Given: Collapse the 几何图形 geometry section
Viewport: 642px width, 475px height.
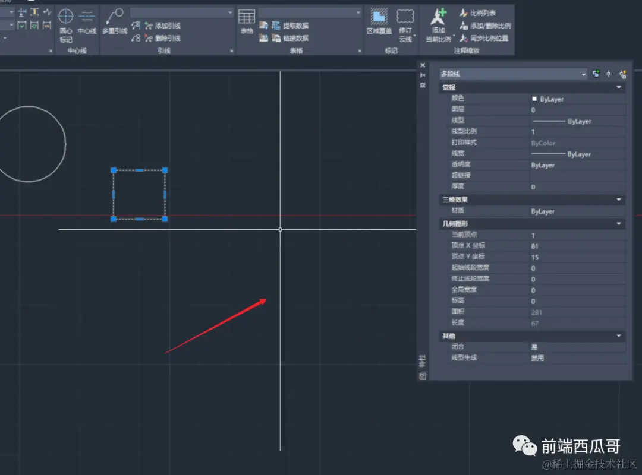Looking at the screenshot, I should pyautogui.click(x=619, y=223).
